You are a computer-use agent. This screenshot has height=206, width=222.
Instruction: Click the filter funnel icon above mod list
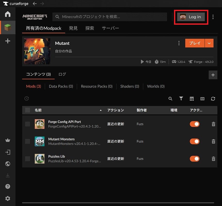click(181, 99)
